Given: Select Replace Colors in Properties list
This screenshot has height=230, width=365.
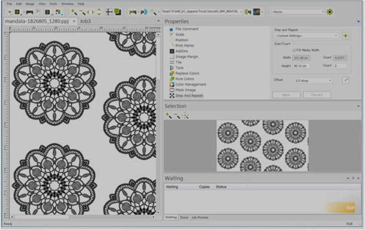Looking at the screenshot, I should [184, 73].
